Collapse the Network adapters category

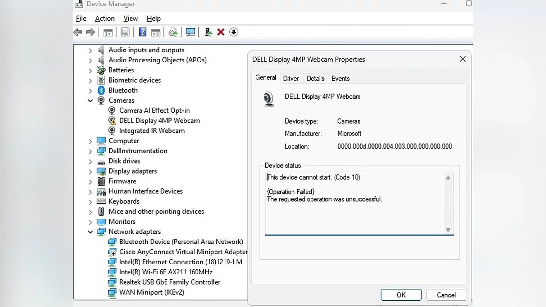tap(90, 232)
